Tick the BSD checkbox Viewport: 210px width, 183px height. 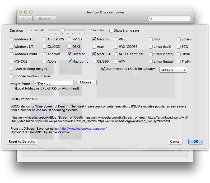(151, 39)
